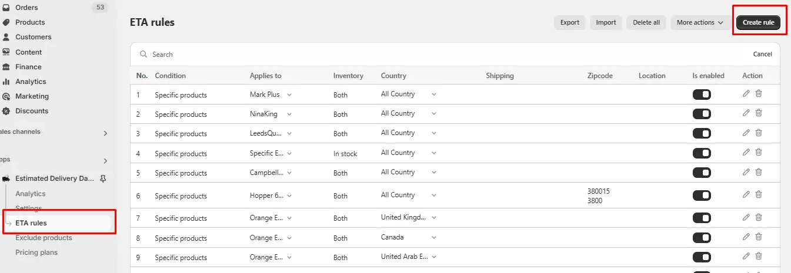The image size is (791, 273).
Task: Toggle Is enabled for rule 4
Action: [702, 153]
